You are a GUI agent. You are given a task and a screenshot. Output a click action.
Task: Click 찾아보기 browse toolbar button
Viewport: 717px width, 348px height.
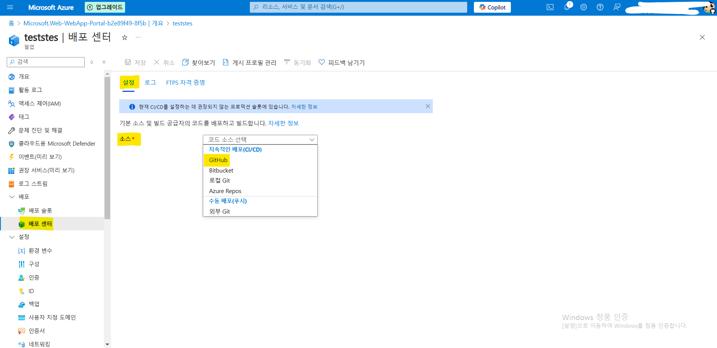[x=199, y=62]
